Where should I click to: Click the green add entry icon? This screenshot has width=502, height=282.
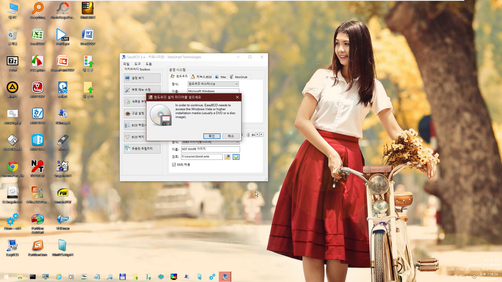236,157
